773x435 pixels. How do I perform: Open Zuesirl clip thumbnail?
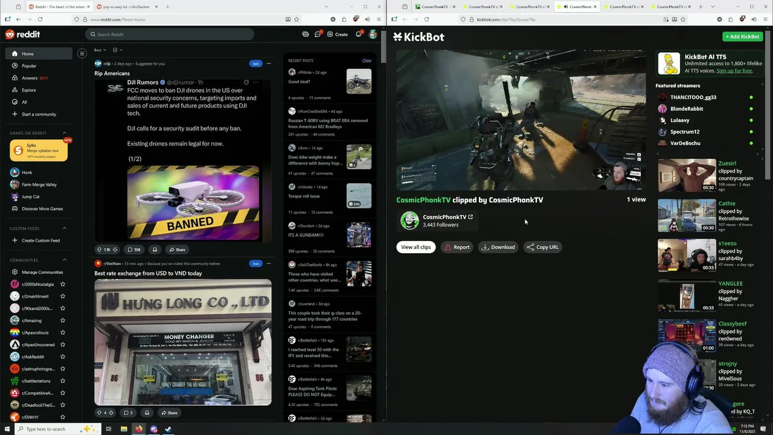pyautogui.click(x=687, y=175)
